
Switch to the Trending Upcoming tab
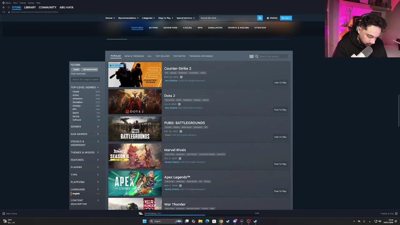click(201, 56)
